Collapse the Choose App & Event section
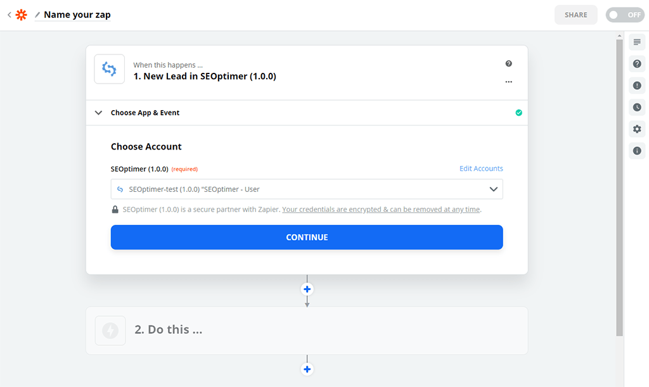 [x=98, y=113]
